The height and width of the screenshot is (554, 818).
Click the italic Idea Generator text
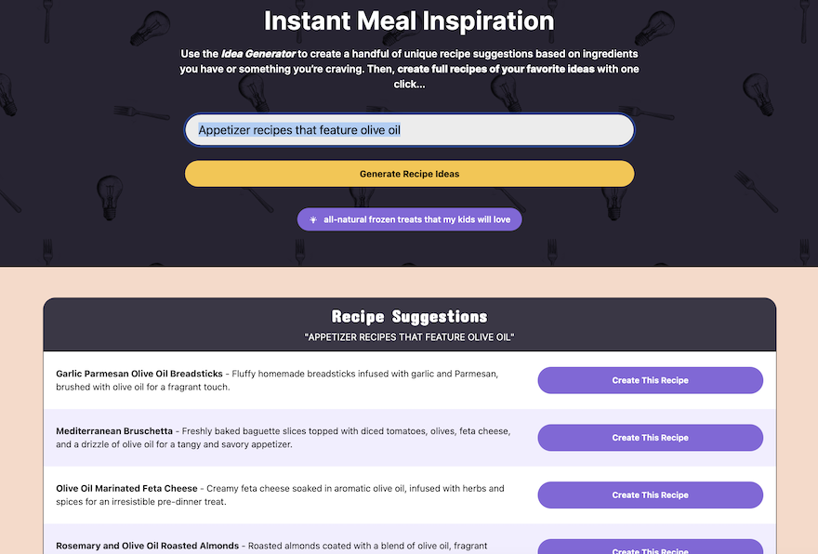tap(257, 54)
